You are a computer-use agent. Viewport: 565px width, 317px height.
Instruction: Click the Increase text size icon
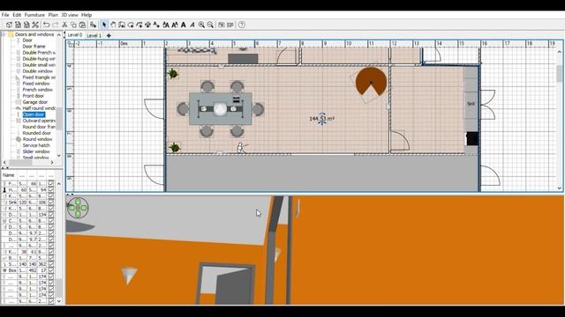(166, 25)
